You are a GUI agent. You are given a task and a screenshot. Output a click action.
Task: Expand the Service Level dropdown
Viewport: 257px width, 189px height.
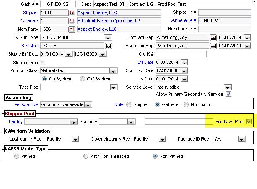coord(228,87)
